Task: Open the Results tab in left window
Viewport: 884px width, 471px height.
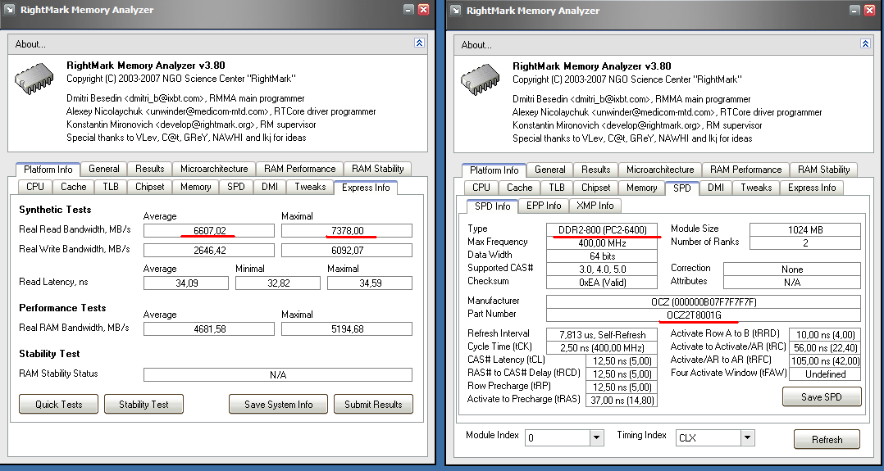Action: pyautogui.click(x=149, y=169)
